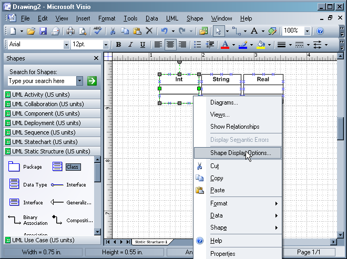Toggle Underline formatting
This screenshot has width=347, height=259.
pos(141,45)
